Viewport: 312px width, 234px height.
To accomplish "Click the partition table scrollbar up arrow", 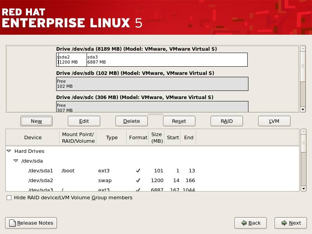I will (x=304, y=132).
